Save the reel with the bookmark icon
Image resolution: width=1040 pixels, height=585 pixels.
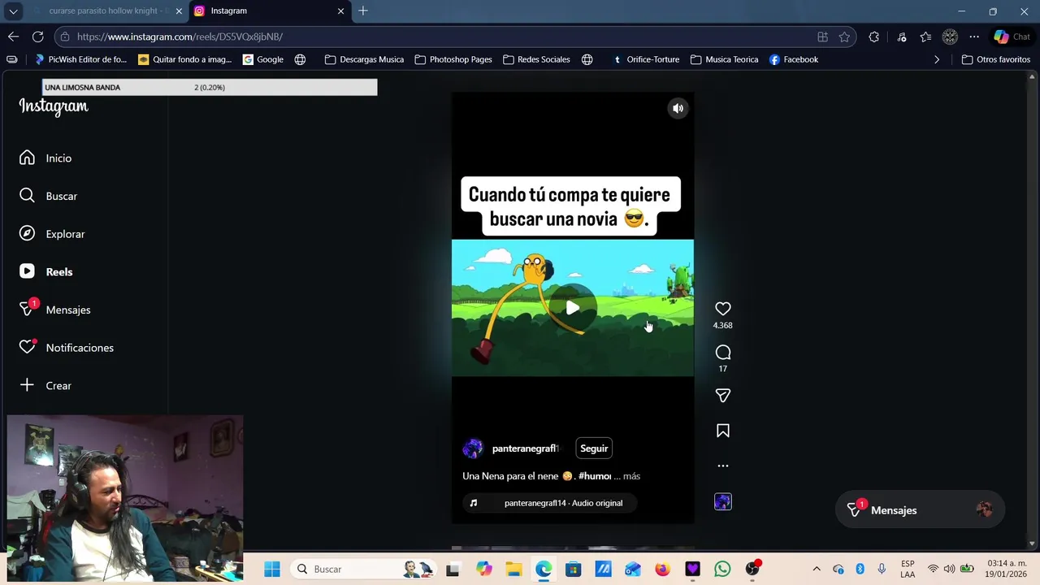(723, 431)
